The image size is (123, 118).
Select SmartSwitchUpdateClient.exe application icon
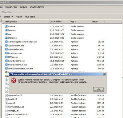[x=6, y=69]
